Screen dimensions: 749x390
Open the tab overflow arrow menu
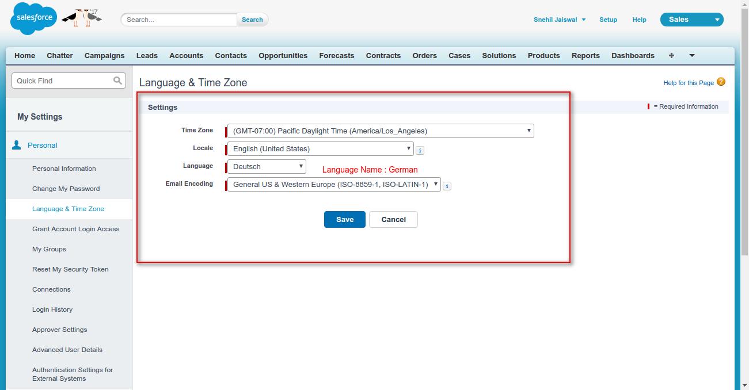pos(691,56)
